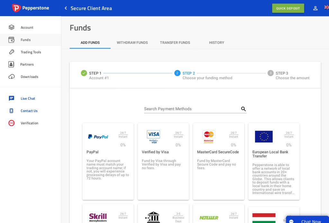The image size is (329, 223).
Task: Click the Funds wallet icon in sidebar
Action: tap(12, 40)
